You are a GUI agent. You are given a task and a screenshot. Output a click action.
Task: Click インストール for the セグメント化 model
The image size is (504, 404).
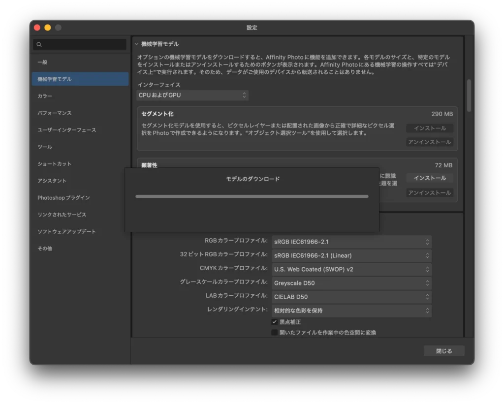click(x=430, y=128)
